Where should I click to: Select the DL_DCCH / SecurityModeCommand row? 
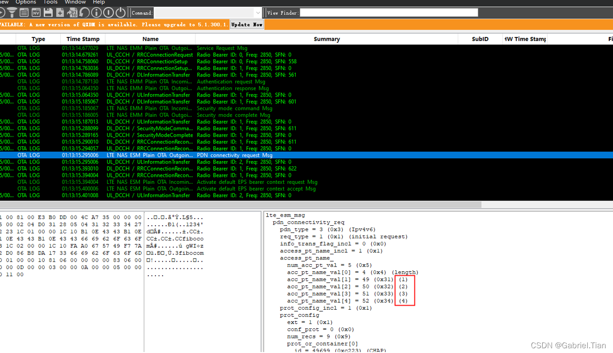pyautogui.click(x=306, y=128)
